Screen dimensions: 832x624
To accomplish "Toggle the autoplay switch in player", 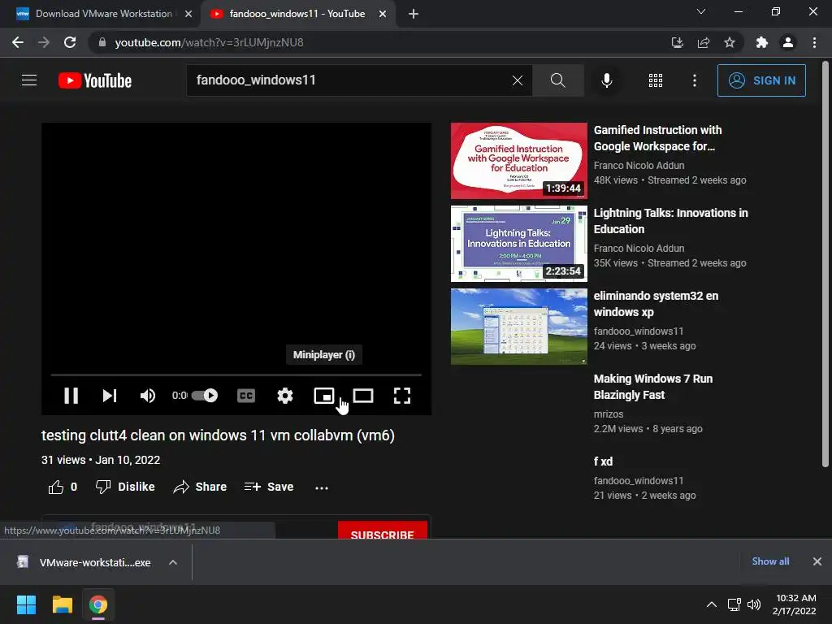I will (x=204, y=396).
